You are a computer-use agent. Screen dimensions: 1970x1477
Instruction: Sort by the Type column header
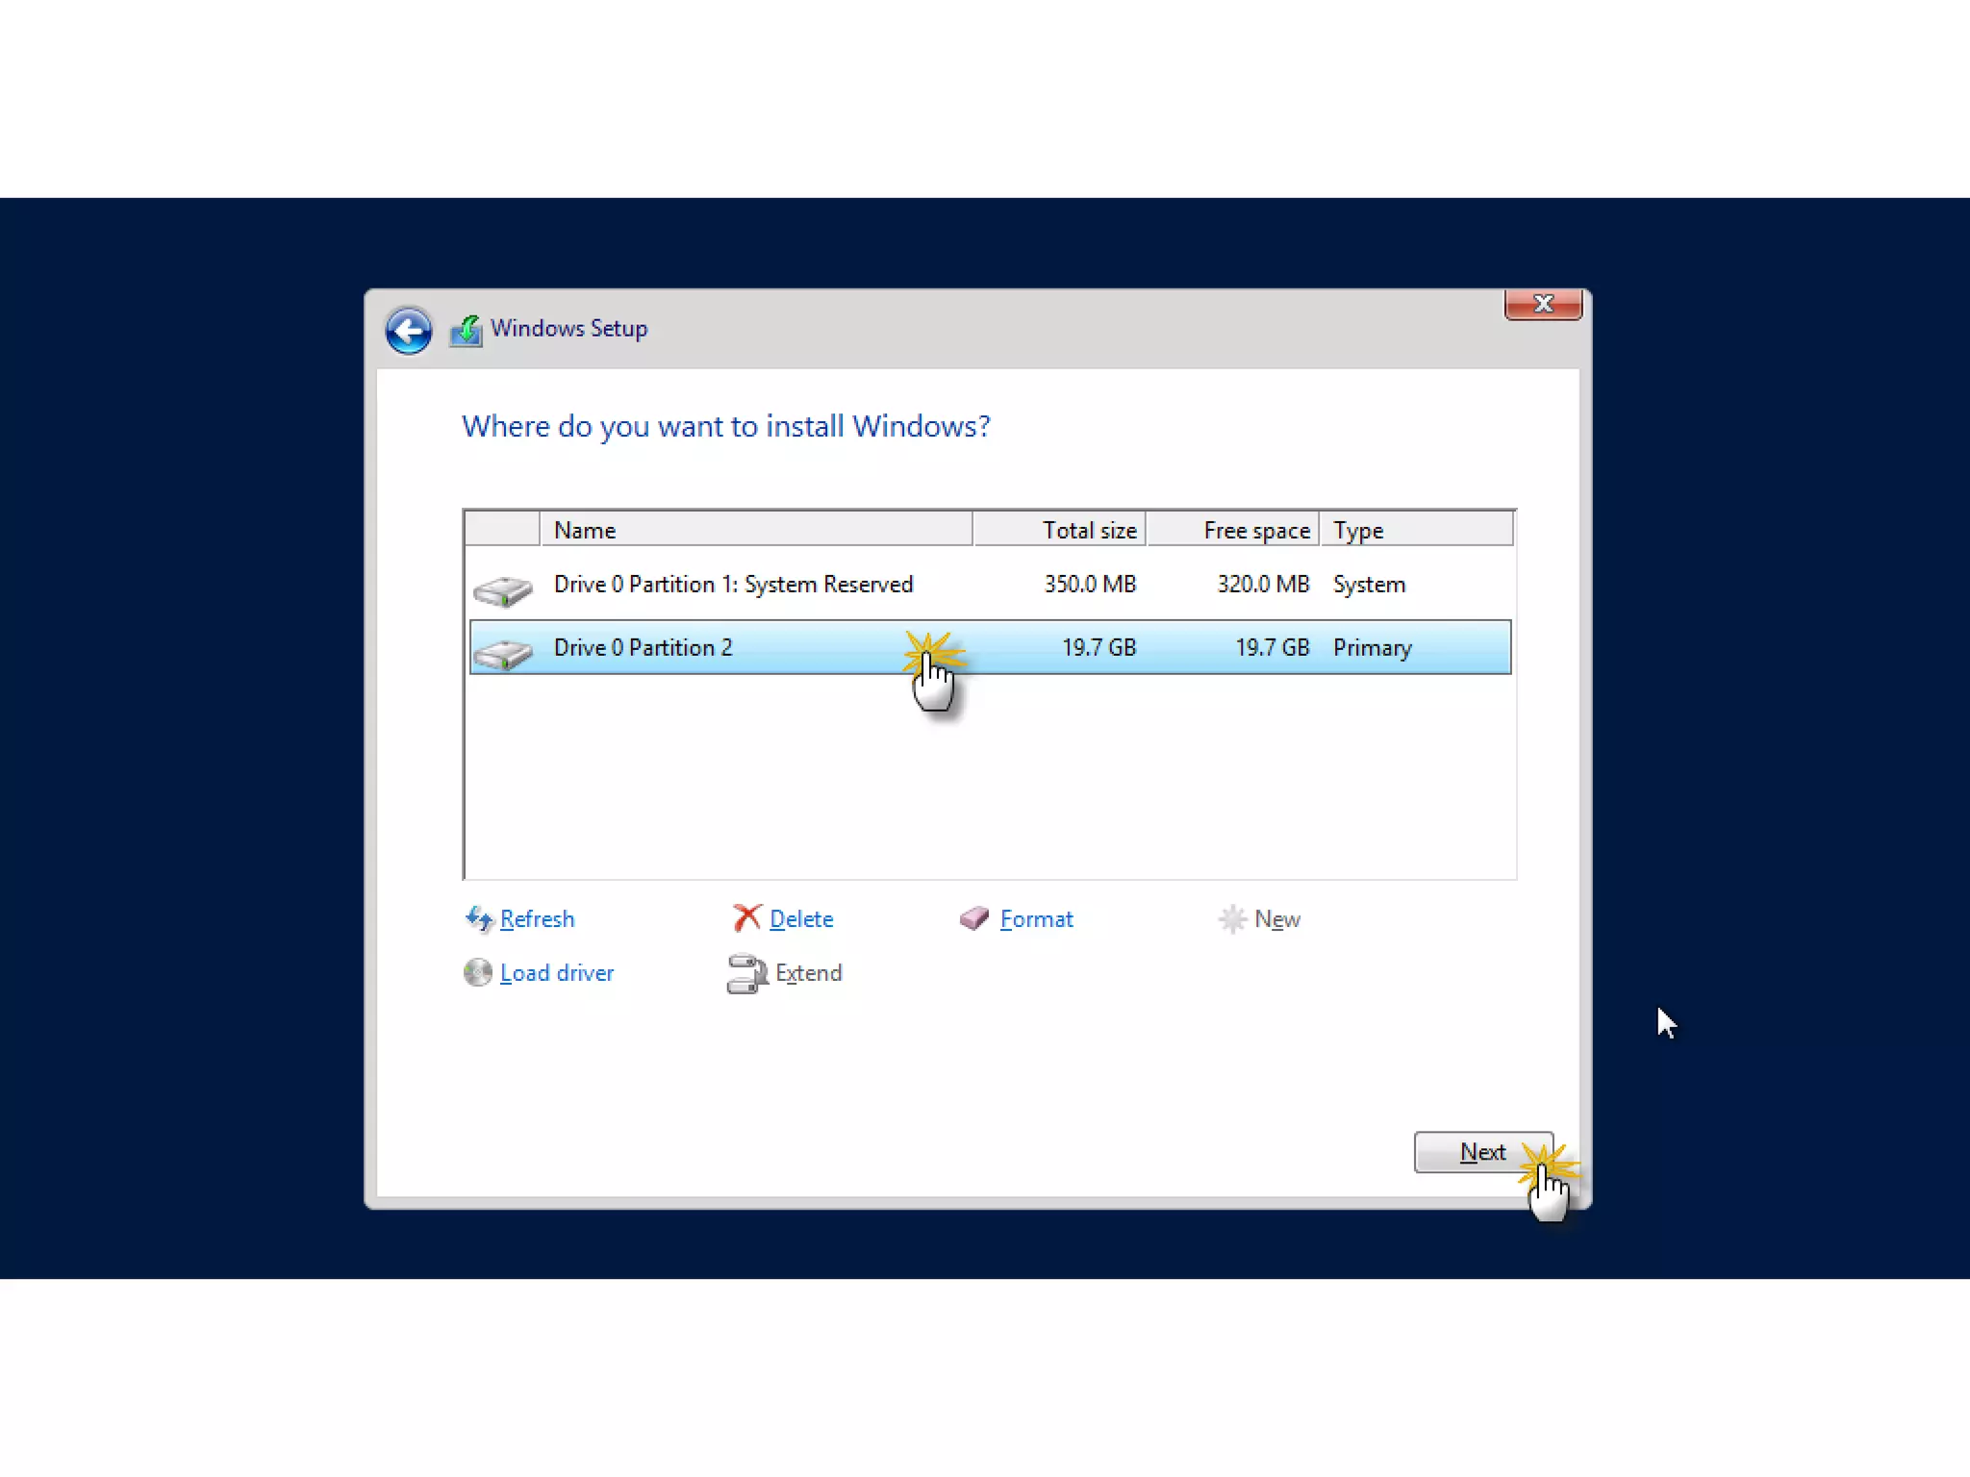[1416, 530]
